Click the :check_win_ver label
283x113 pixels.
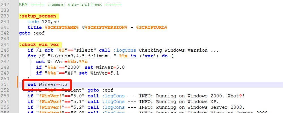39,45
